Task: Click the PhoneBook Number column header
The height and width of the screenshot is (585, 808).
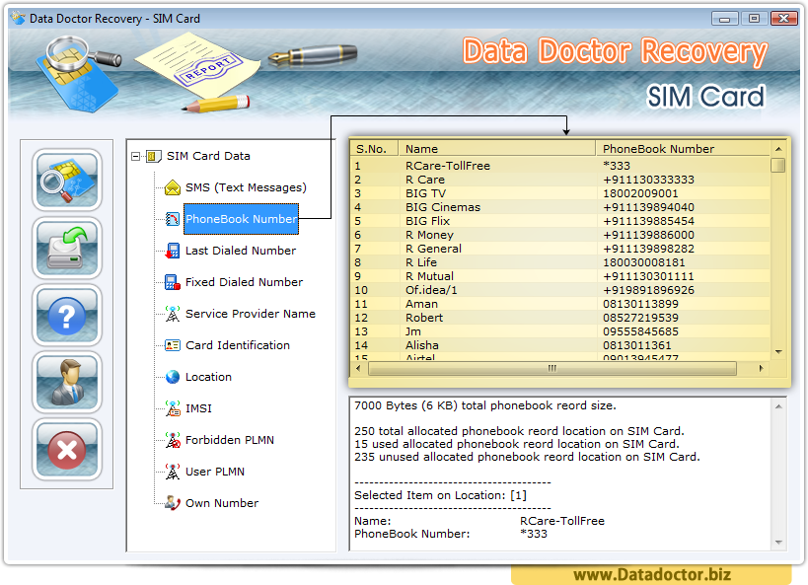Action: 683,148
